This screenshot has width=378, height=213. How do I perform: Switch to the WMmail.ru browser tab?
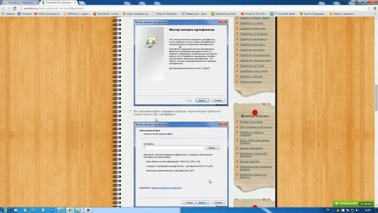pyautogui.click(x=20, y=2)
